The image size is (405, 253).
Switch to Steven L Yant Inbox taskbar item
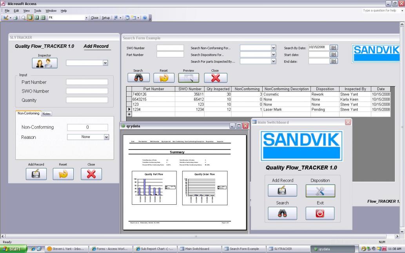tap(66, 249)
